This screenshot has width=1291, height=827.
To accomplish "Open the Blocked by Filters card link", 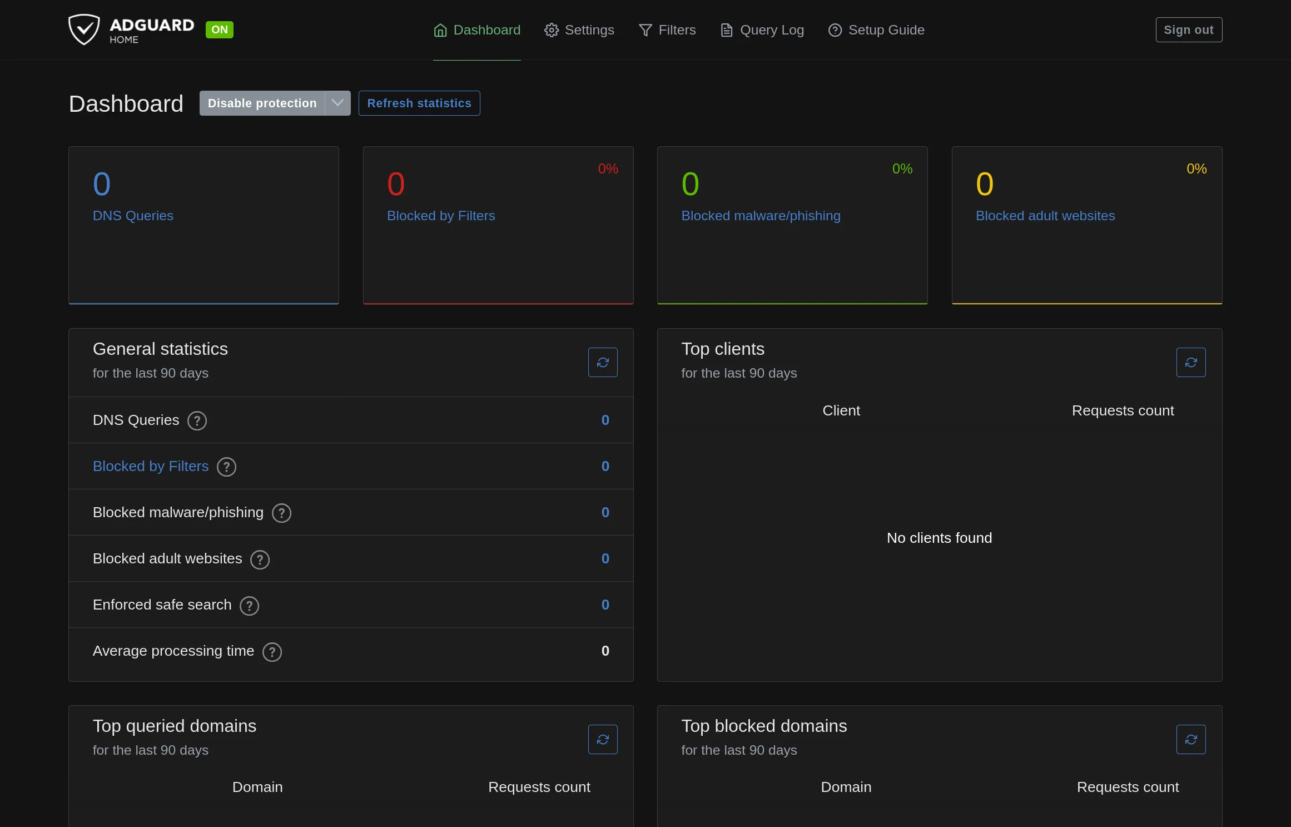I will pos(441,216).
